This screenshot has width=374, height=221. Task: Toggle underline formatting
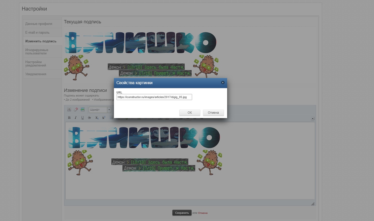[83, 118]
